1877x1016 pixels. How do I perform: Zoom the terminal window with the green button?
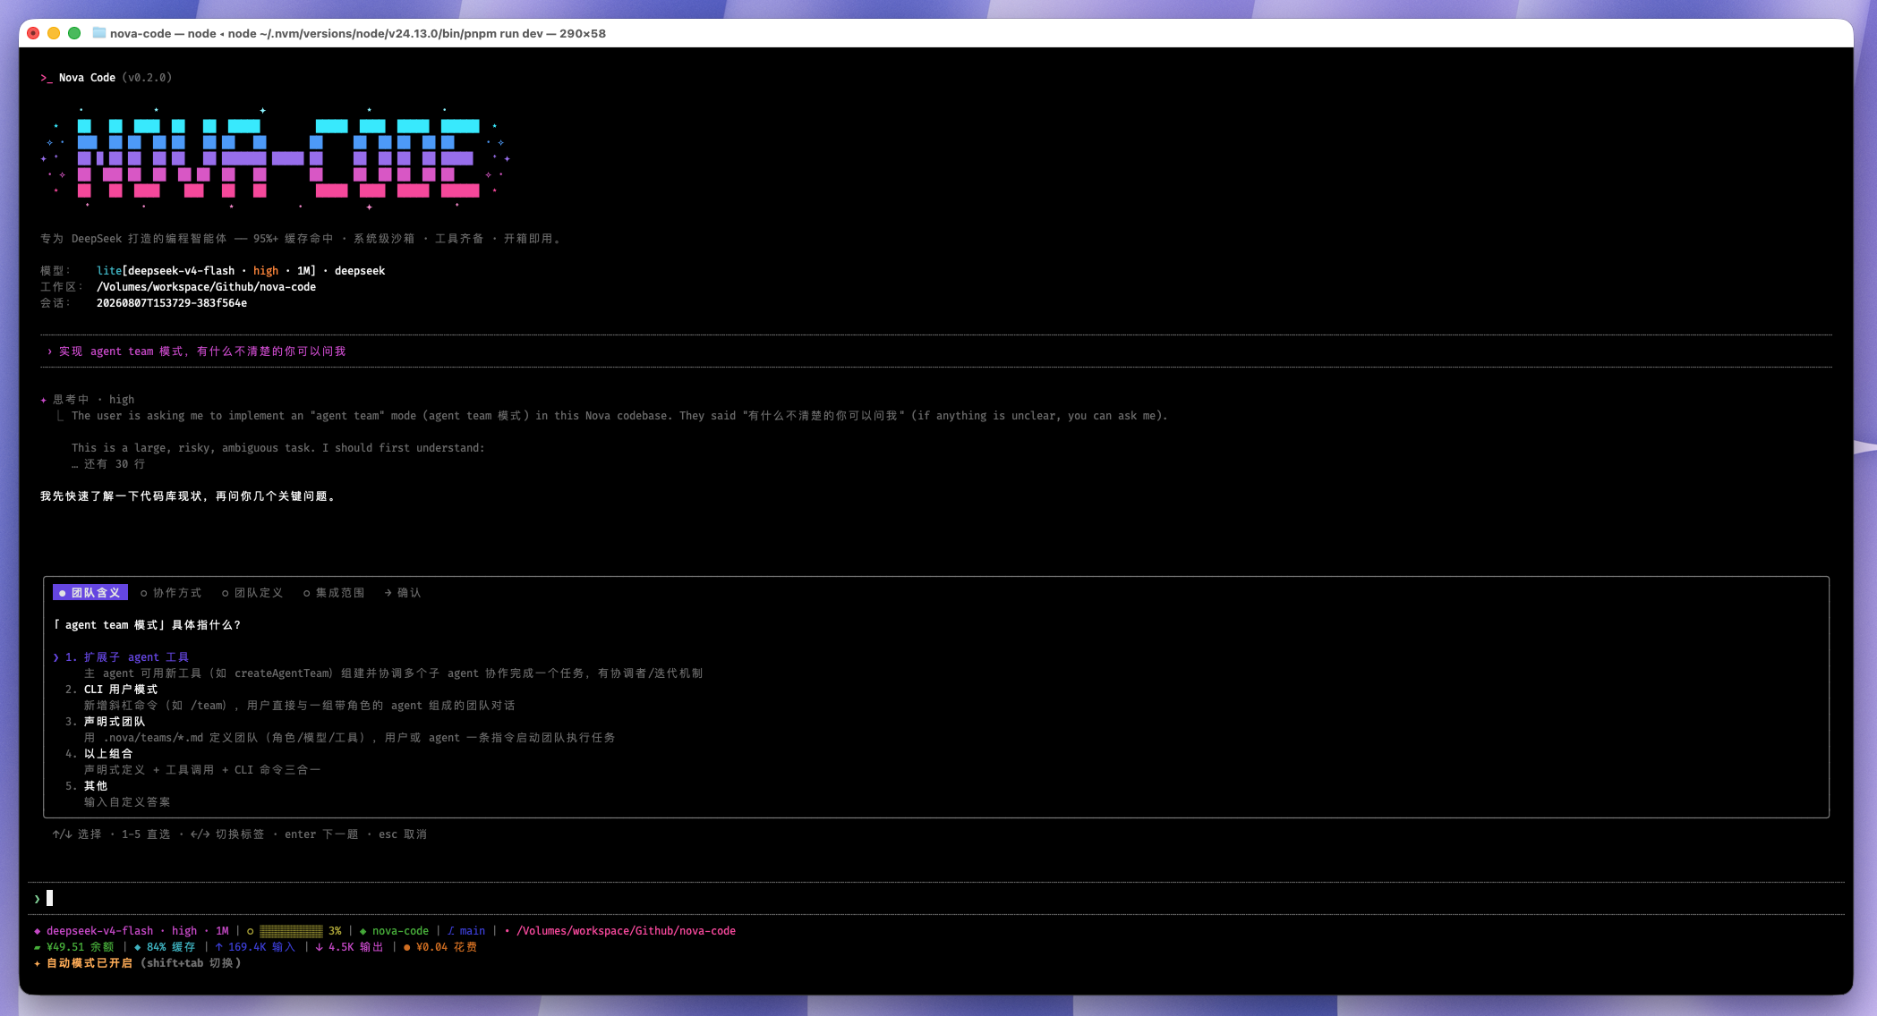click(74, 33)
